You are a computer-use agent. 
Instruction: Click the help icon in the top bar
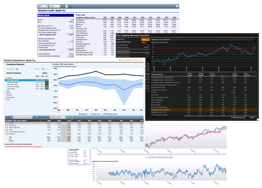177,7
